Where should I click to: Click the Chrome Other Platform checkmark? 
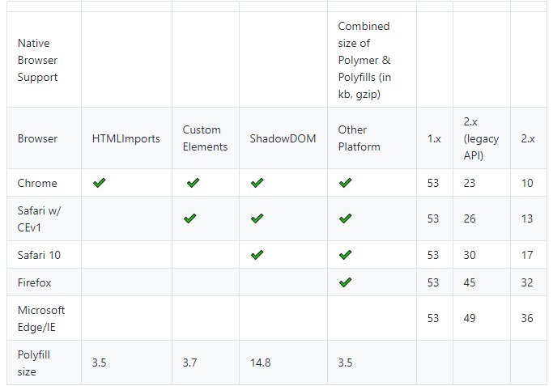pos(345,183)
